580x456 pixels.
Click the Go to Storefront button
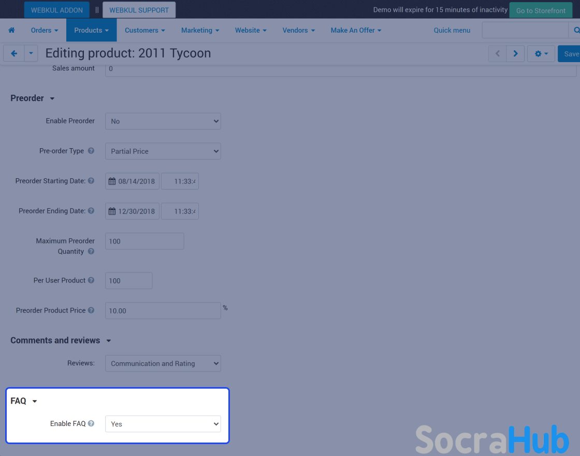point(541,10)
